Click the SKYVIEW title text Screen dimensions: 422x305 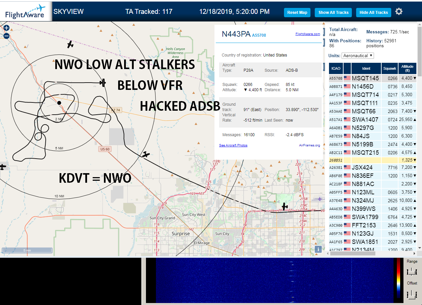point(69,12)
